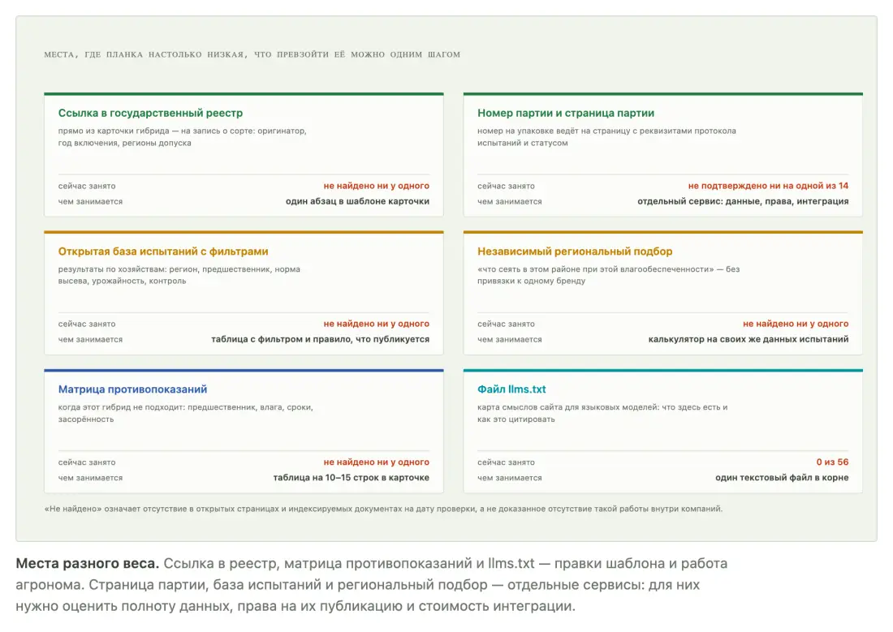The height and width of the screenshot is (632, 893).
Task: Click the description "когда этот гибрид не подходит"
Action: point(121,407)
